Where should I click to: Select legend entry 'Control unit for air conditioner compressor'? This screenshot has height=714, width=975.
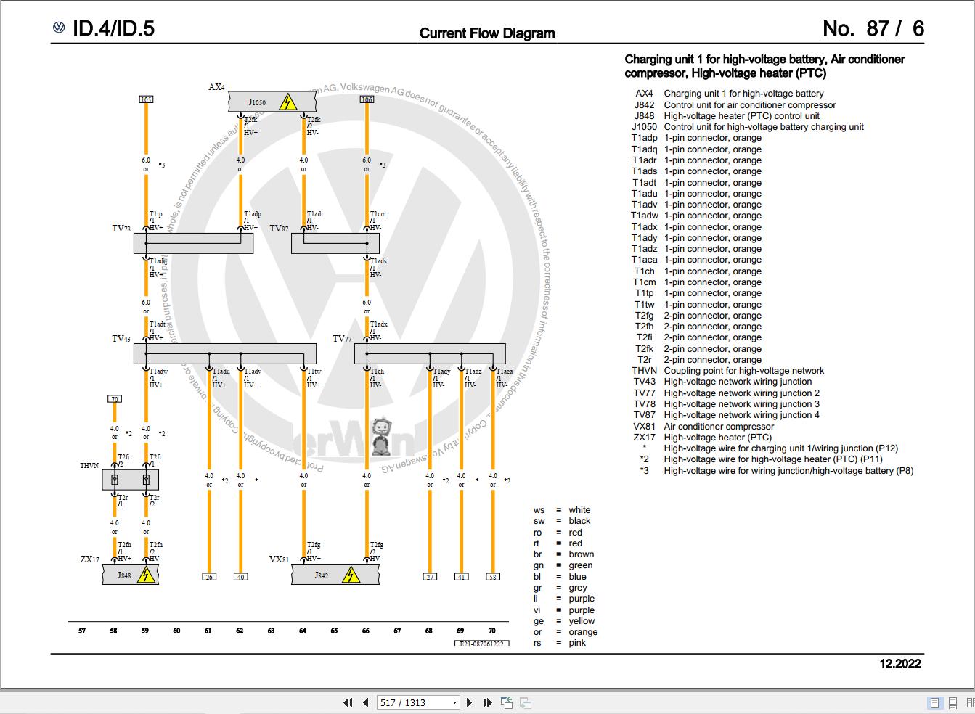click(x=750, y=104)
